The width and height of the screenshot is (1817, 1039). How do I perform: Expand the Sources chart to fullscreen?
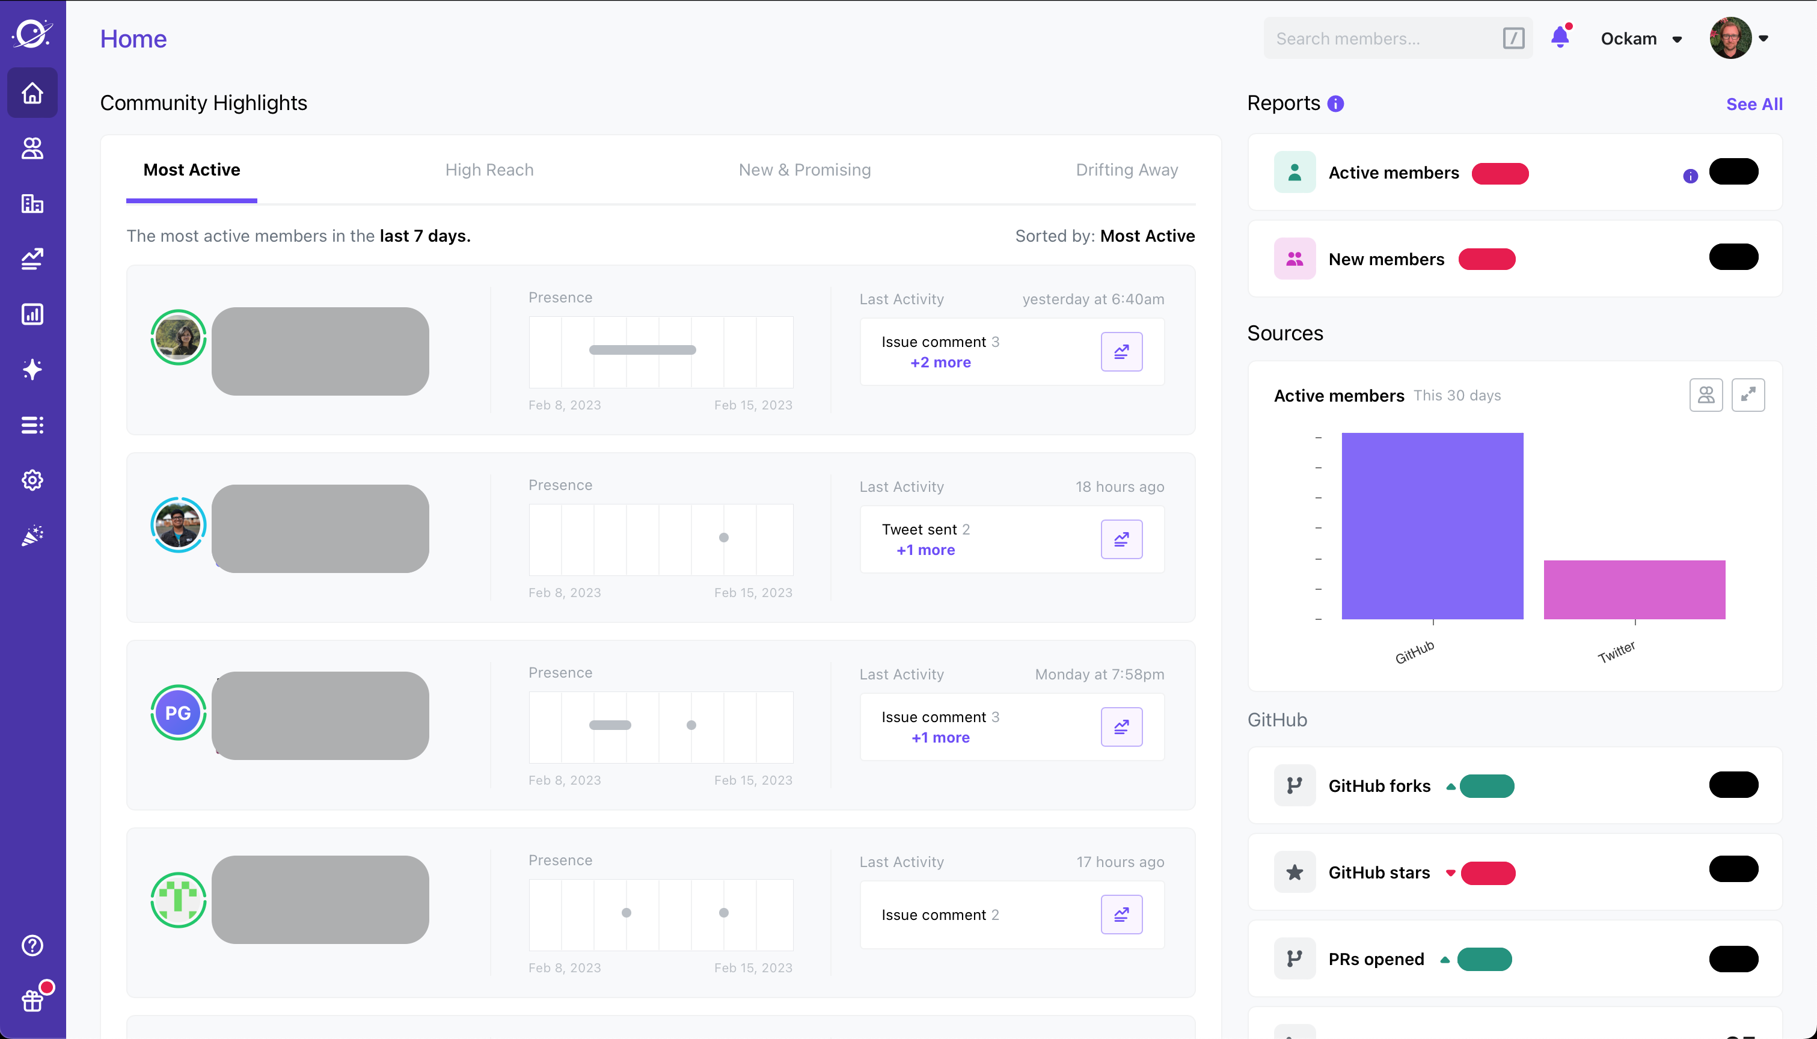[1748, 394]
